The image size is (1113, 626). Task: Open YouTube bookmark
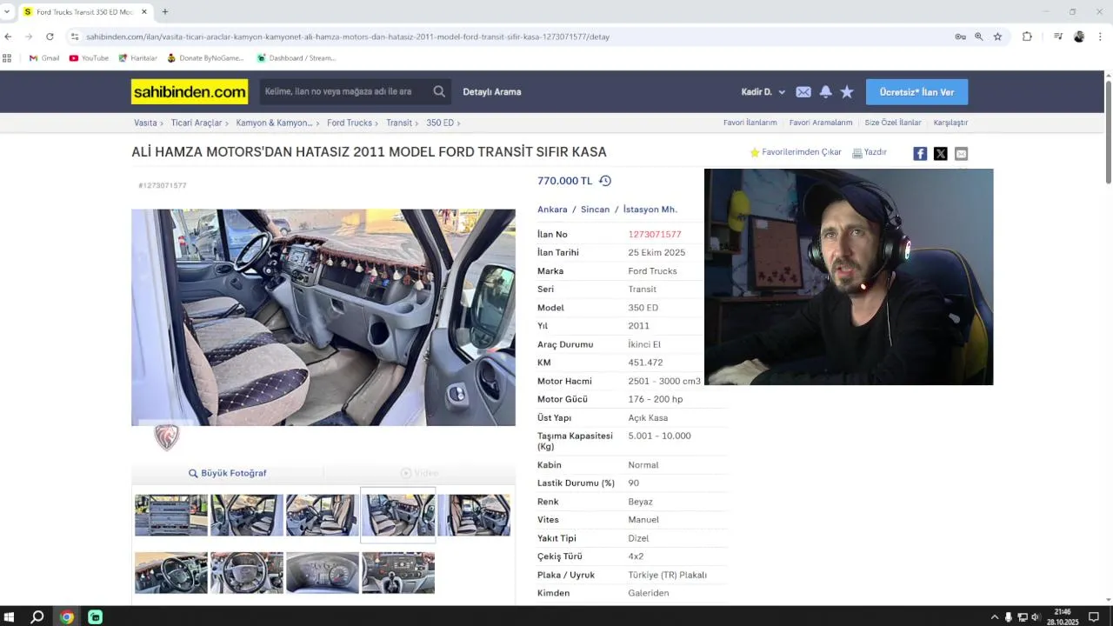point(89,58)
